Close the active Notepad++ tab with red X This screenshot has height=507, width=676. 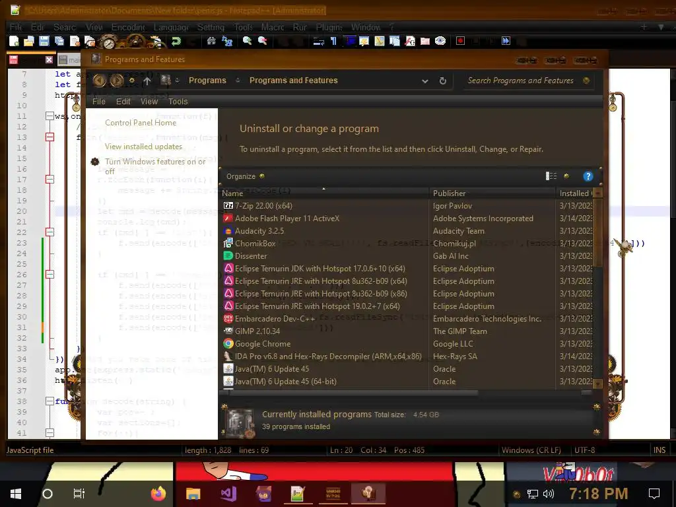point(49,60)
